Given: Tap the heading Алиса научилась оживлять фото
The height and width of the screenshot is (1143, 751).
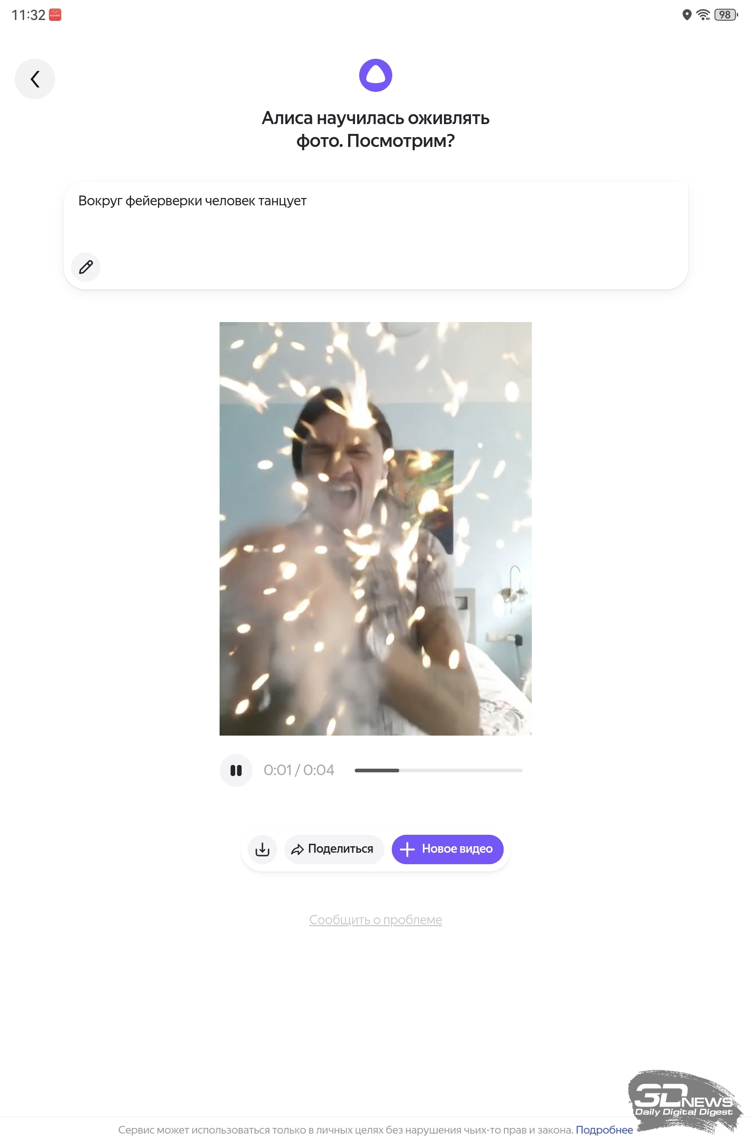Looking at the screenshot, I should click(x=375, y=129).
